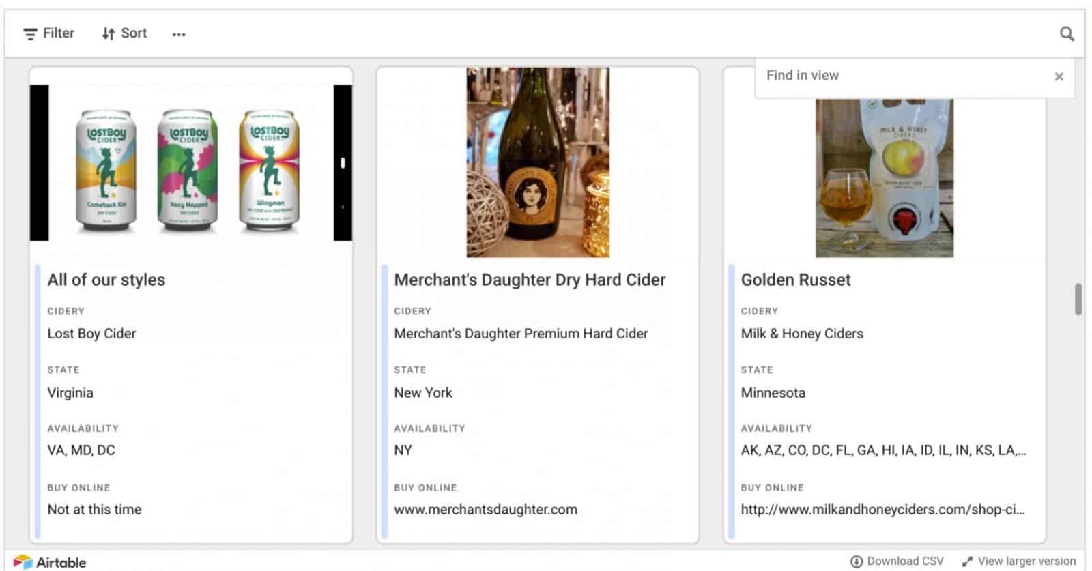
Task: Open the three-dot more options menu
Action: click(179, 34)
